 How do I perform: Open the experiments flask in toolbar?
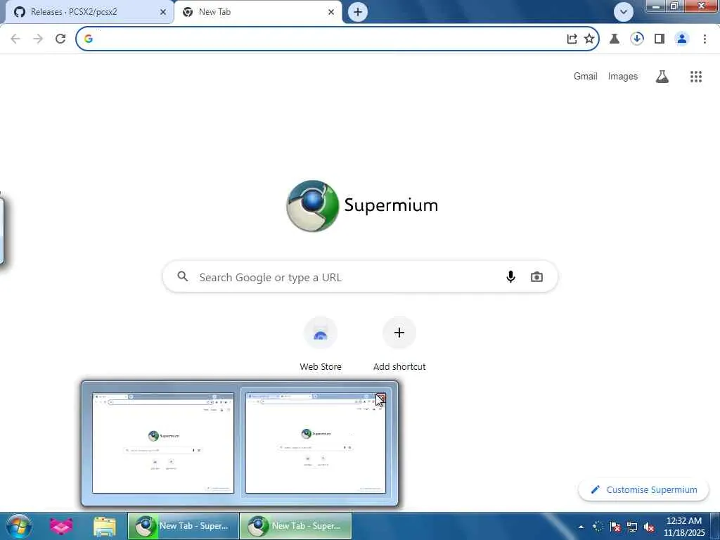click(615, 39)
